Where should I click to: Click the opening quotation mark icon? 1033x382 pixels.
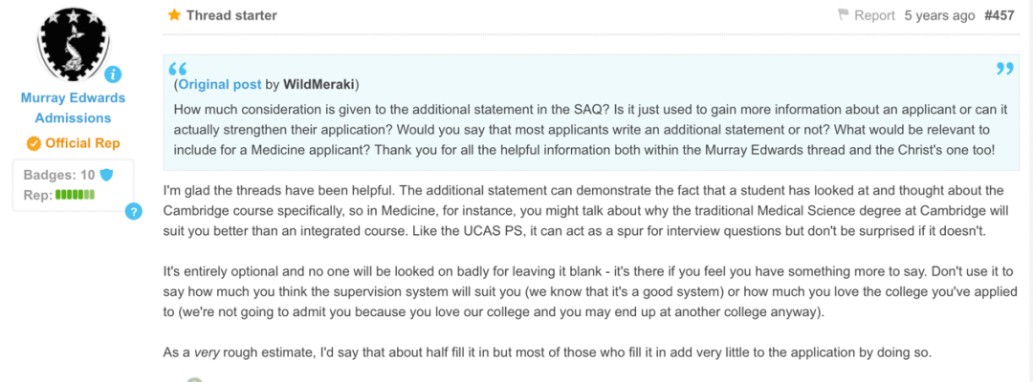pos(178,69)
